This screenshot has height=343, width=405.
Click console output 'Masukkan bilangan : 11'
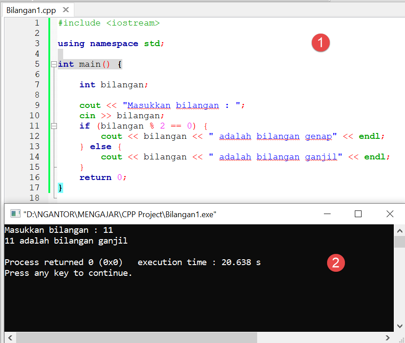point(59,230)
